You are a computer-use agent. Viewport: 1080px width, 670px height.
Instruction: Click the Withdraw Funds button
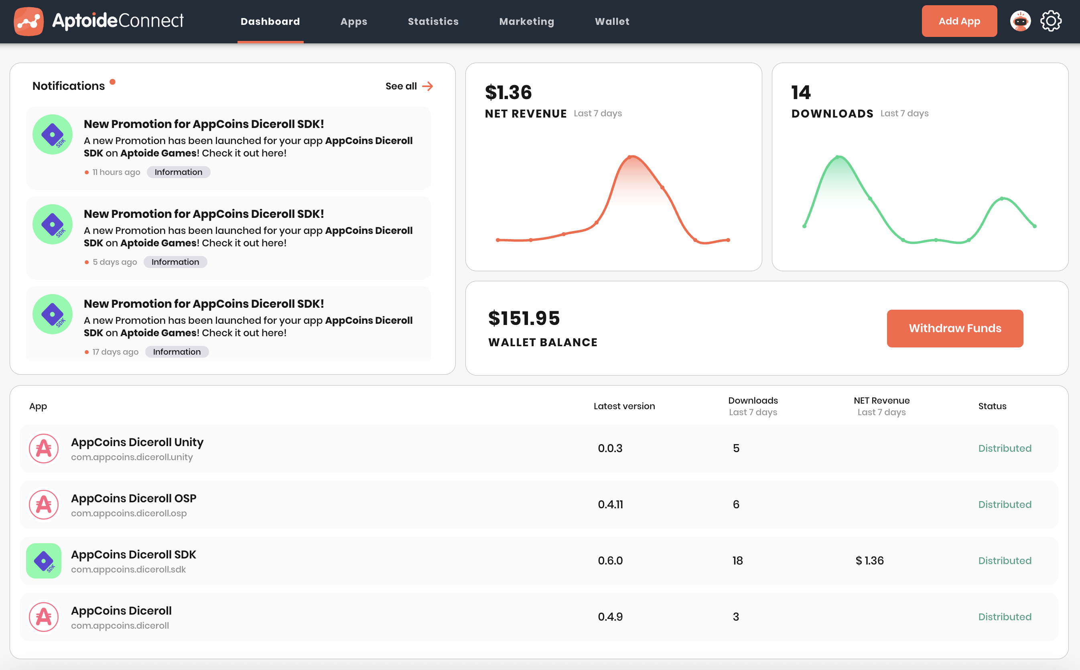[955, 328]
